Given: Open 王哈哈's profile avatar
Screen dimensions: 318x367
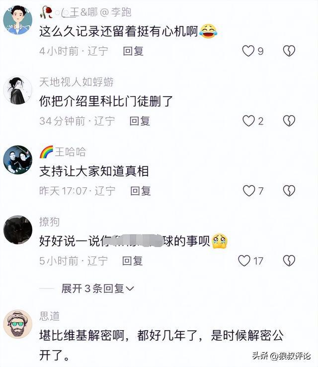Looking at the screenshot, I should pyautogui.click(x=18, y=160).
